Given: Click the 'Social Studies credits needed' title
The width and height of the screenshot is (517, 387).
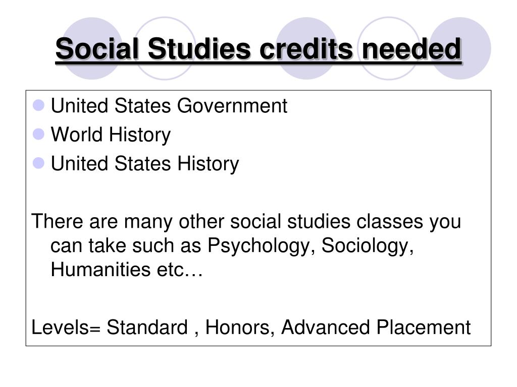Looking at the screenshot, I should (258, 49).
